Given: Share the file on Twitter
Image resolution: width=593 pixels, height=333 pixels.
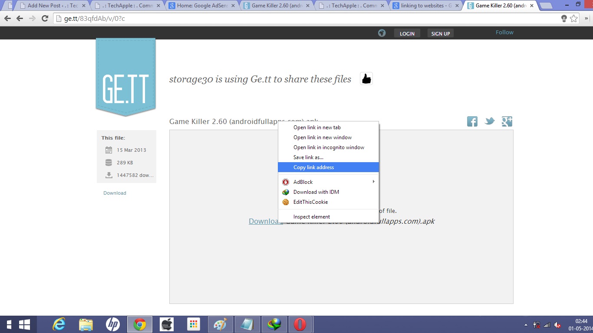Looking at the screenshot, I should pos(490,121).
